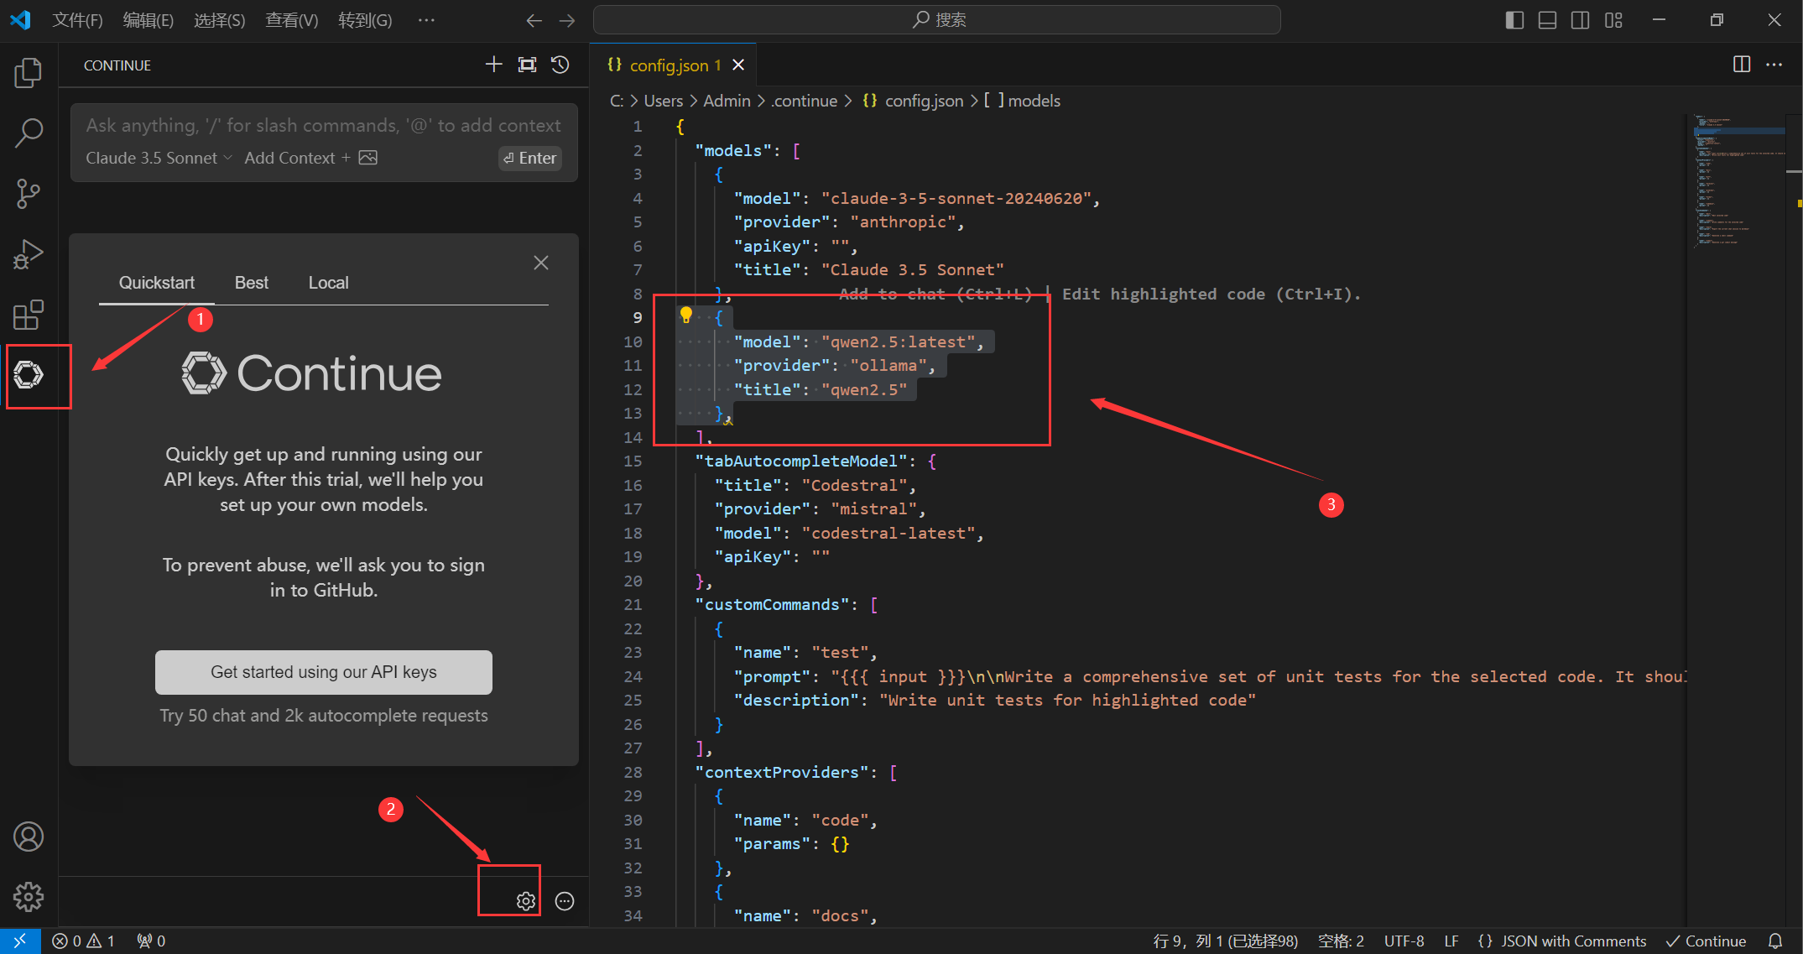Screen dimensions: 1803x954
Task: Open Run and Debug view
Action: coord(29,254)
